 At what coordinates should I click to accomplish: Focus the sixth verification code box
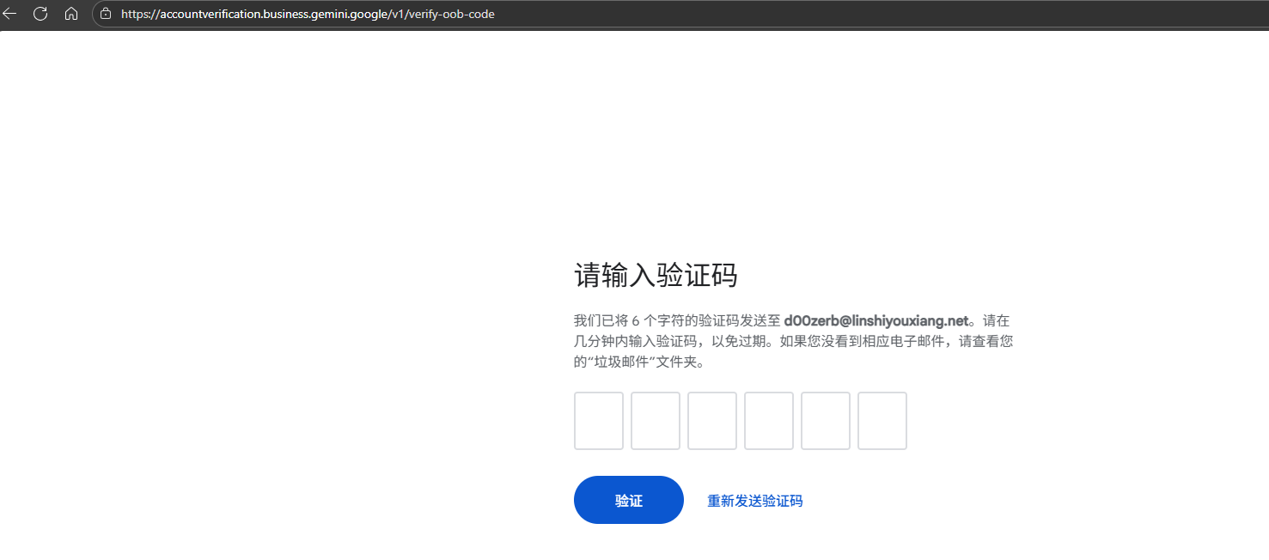pos(882,421)
